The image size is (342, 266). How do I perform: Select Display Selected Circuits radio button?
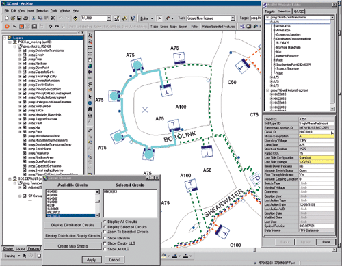coord(105,227)
